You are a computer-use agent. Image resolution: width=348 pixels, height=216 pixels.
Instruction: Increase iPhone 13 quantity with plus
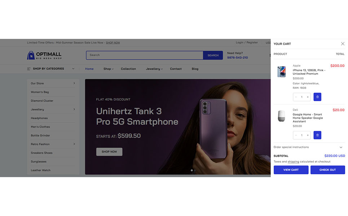point(308,97)
